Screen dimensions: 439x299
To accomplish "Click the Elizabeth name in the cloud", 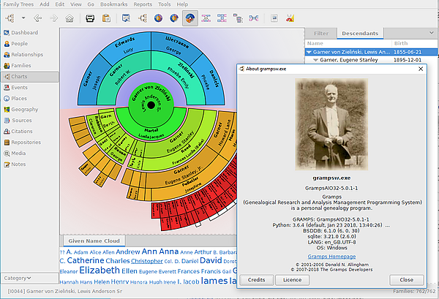I will point(100,270).
